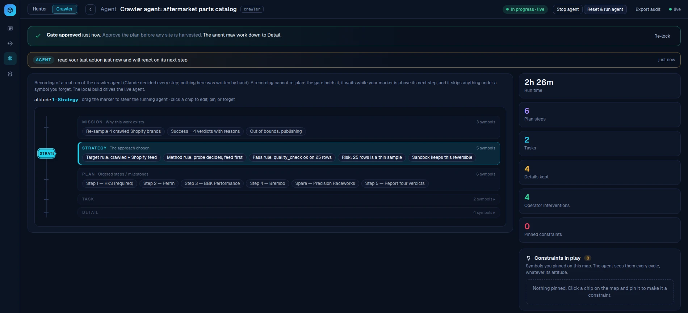Image resolution: width=688 pixels, height=313 pixels.
Task: Select plan chip Step 5 — Report four verdicts
Action: [x=395, y=183]
